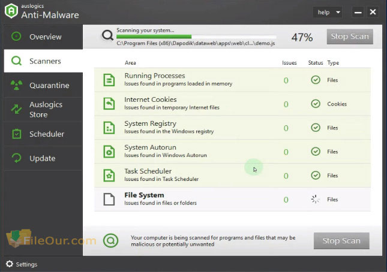Click the scanned file path ending demo.js

point(196,43)
